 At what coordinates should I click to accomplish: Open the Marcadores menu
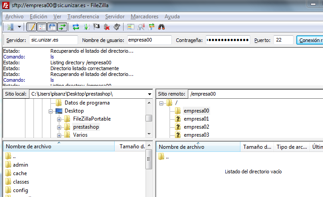(145, 17)
